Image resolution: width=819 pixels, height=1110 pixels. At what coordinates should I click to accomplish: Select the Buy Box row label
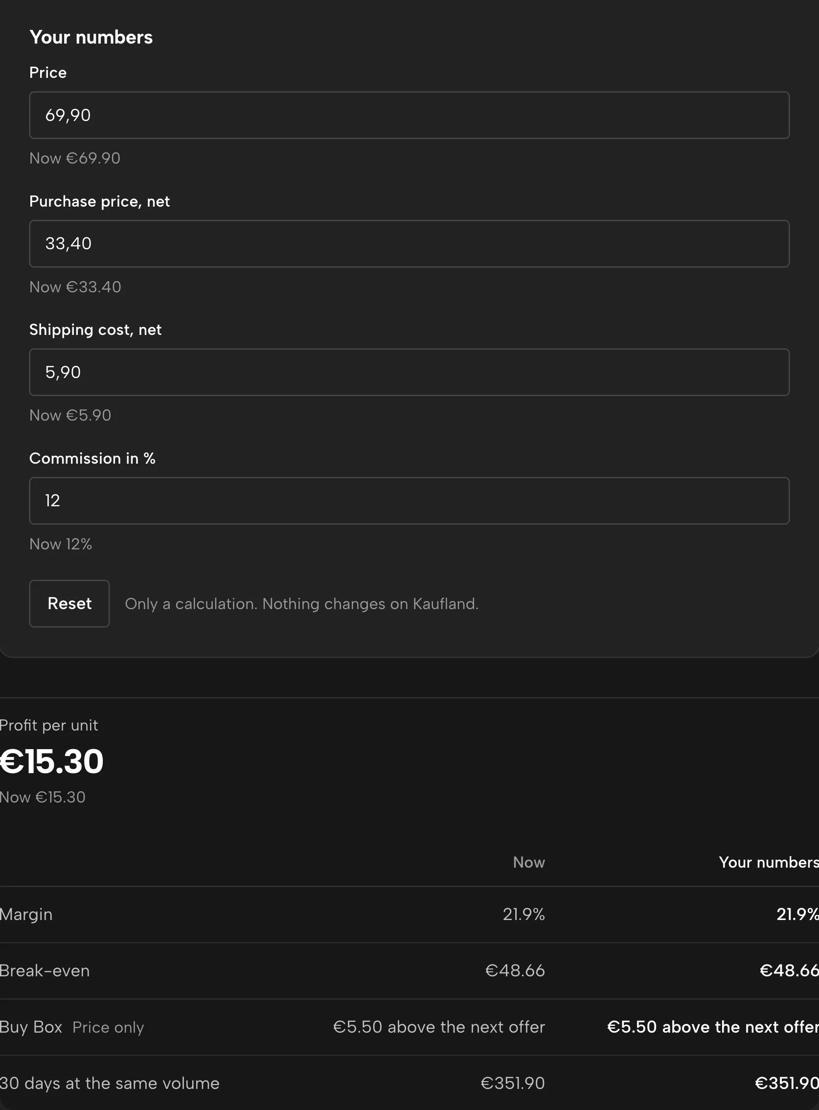coord(31,1027)
